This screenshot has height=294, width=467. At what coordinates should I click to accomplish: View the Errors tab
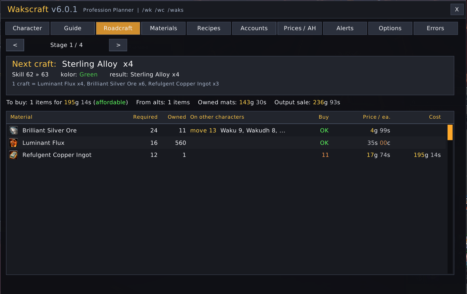pos(435,28)
